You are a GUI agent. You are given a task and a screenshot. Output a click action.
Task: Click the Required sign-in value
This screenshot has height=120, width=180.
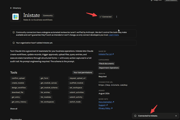103,77
